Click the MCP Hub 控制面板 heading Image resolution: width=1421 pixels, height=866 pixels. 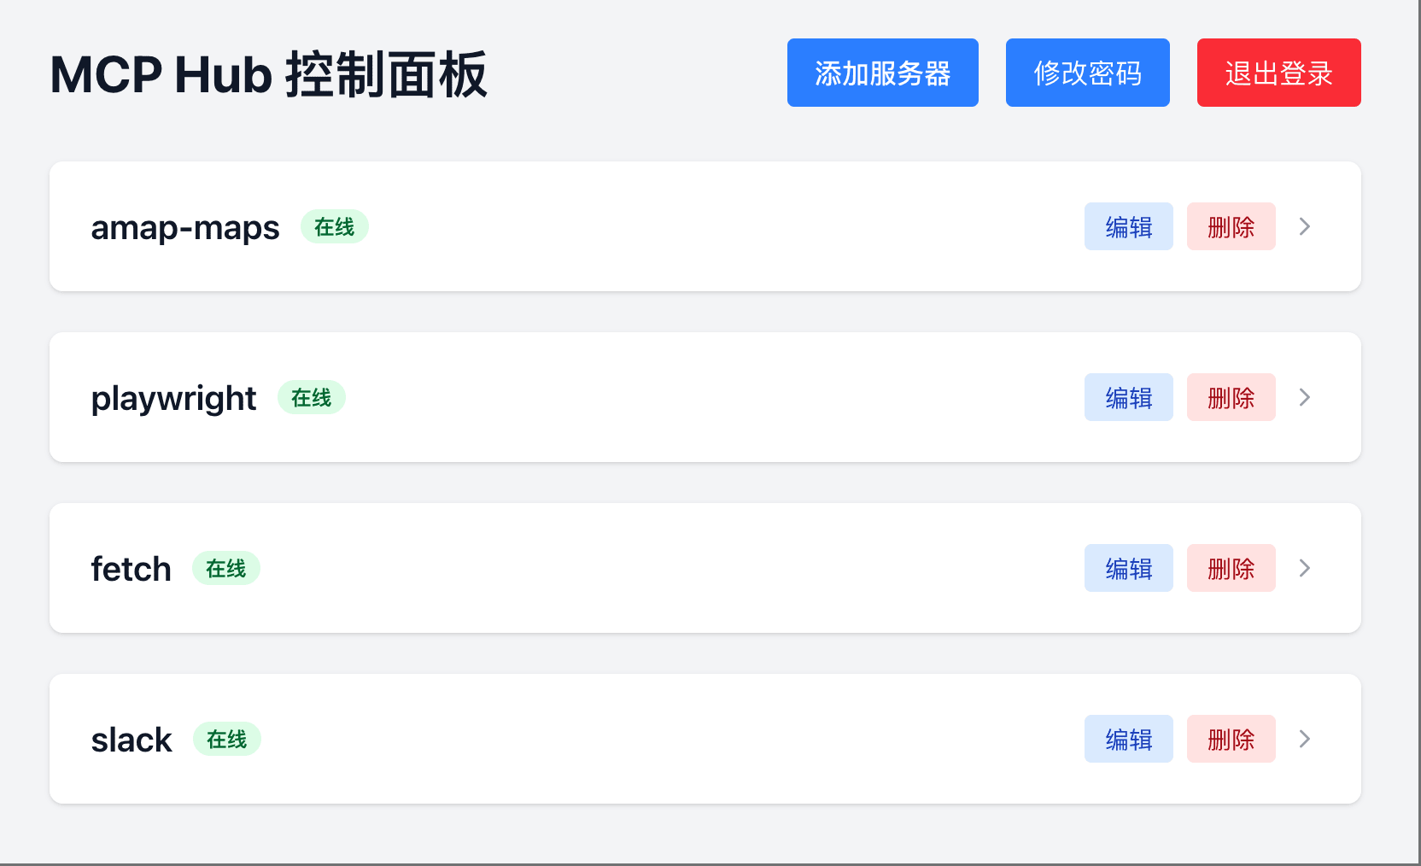(268, 74)
